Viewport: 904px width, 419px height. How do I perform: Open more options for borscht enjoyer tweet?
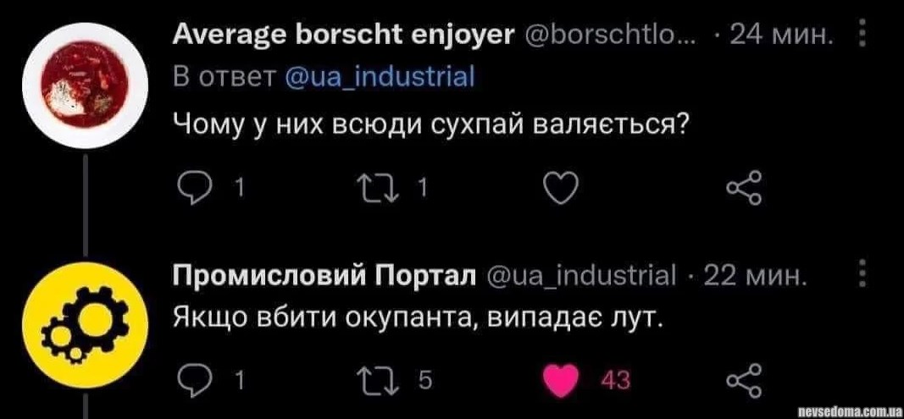(862, 36)
